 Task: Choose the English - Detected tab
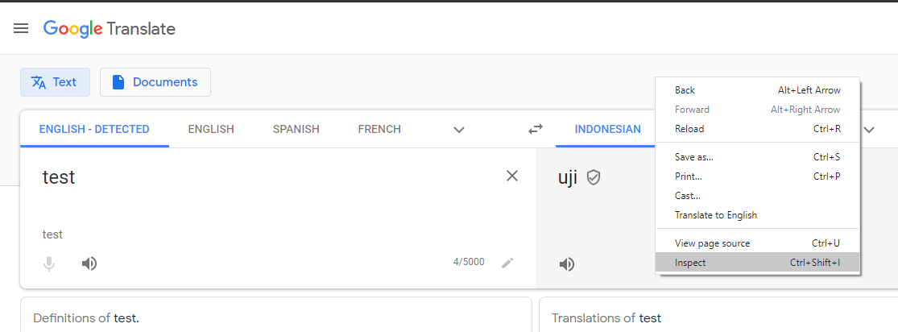click(x=94, y=129)
